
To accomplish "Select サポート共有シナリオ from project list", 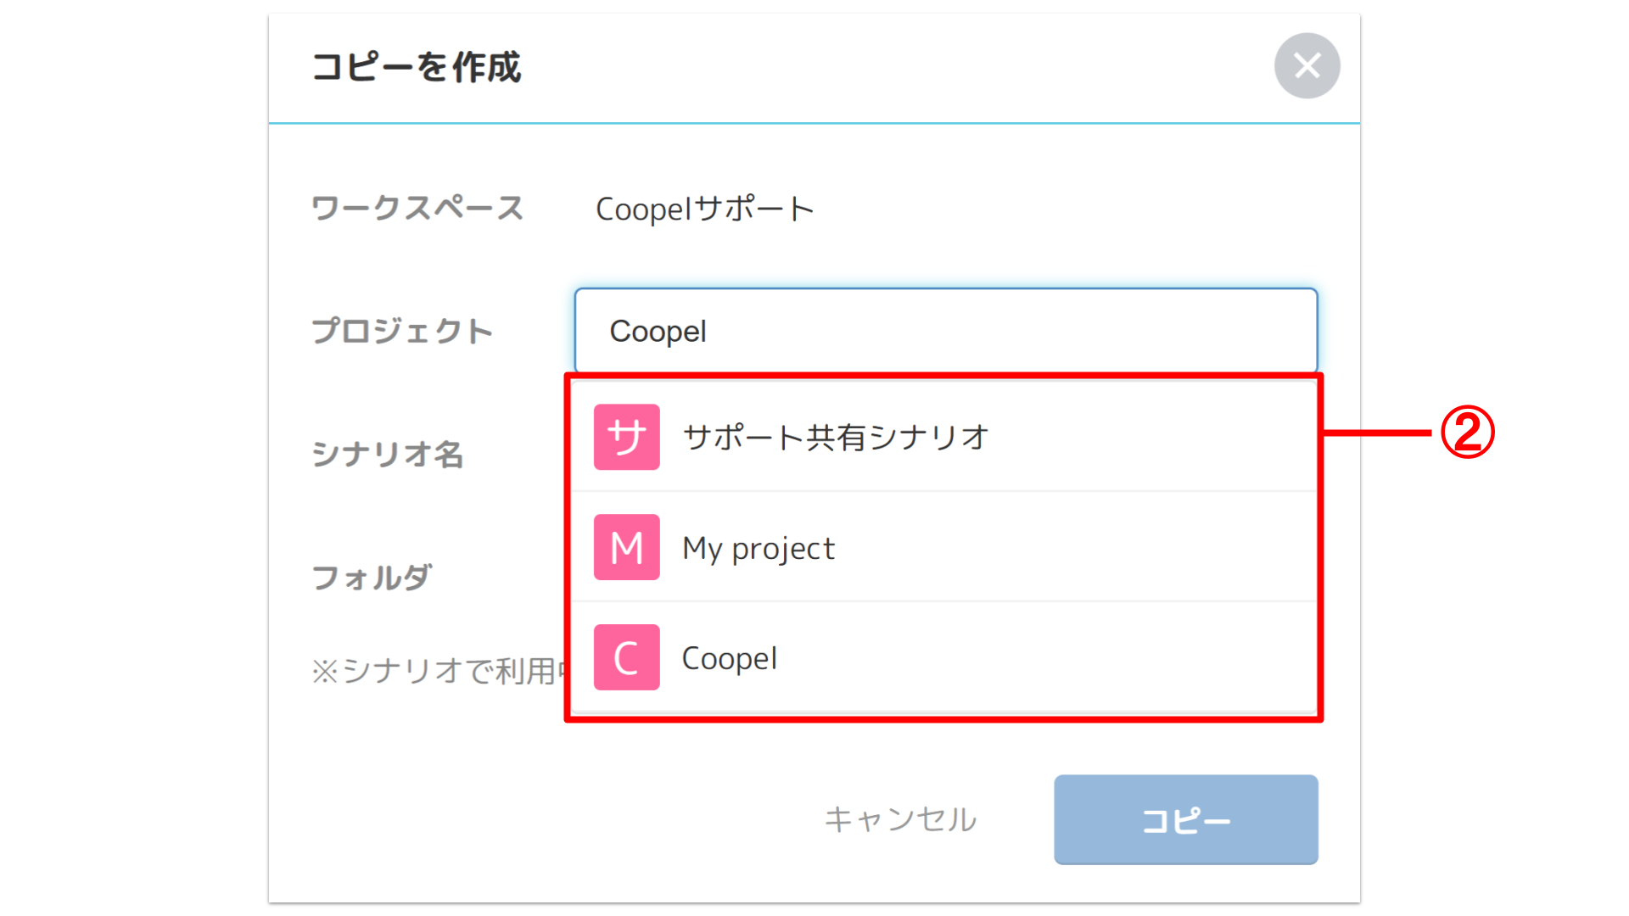I will 836,438.
